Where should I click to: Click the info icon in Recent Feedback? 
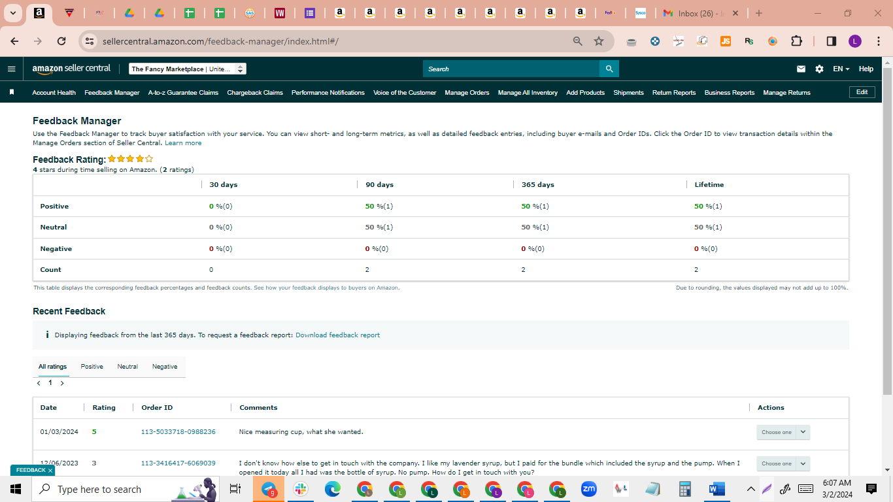[x=47, y=335]
